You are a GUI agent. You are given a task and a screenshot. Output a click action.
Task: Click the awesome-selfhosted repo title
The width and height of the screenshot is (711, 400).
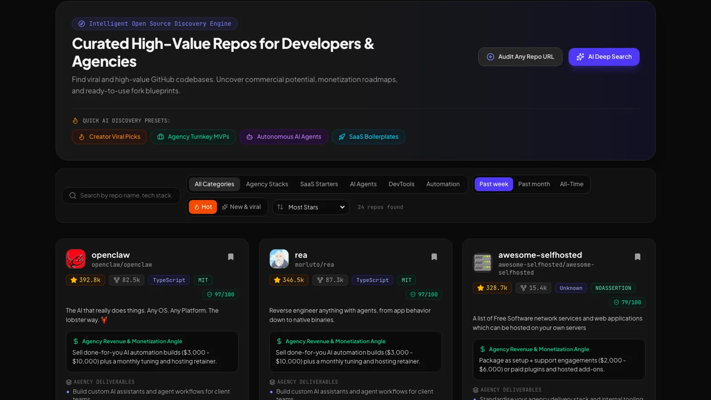coord(540,255)
